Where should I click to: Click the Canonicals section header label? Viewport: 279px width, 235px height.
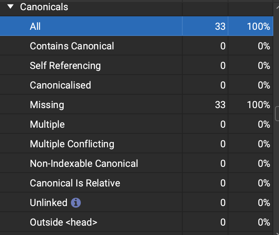(x=44, y=7)
